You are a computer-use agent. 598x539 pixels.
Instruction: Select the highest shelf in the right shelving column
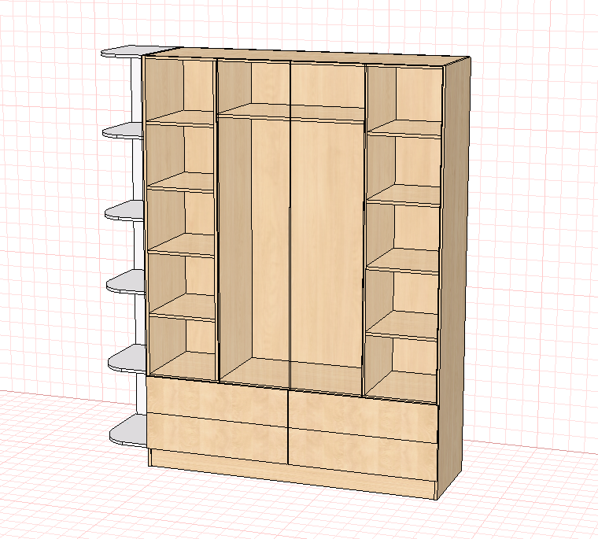click(404, 128)
